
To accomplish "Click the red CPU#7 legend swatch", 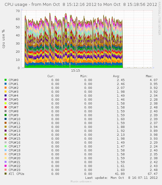I will [x=6, y=107].
